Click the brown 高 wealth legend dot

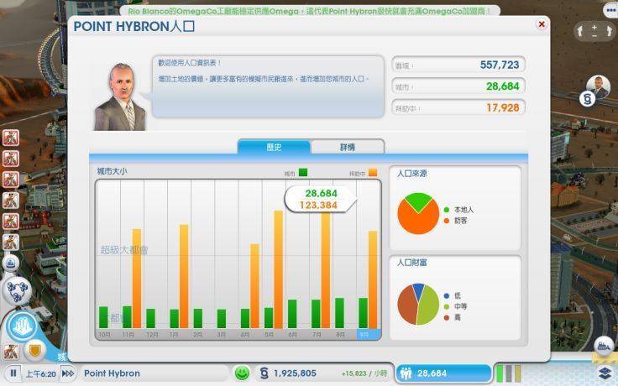tap(447, 317)
